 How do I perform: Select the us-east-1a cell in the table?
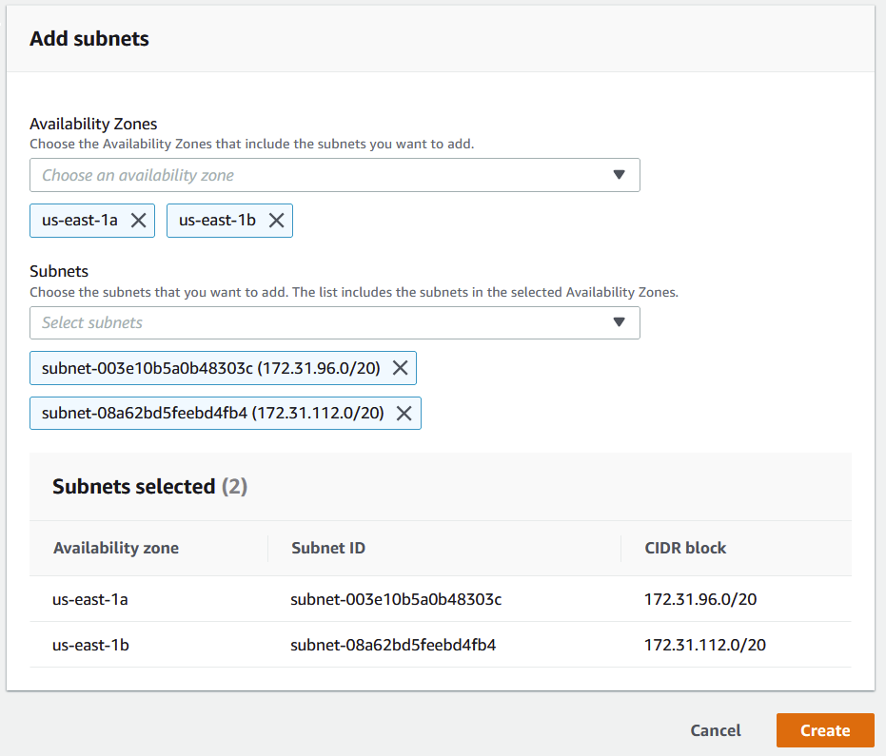point(90,599)
